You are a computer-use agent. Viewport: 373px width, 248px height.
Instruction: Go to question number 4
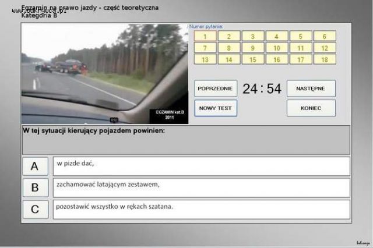pyautogui.click(x=277, y=36)
